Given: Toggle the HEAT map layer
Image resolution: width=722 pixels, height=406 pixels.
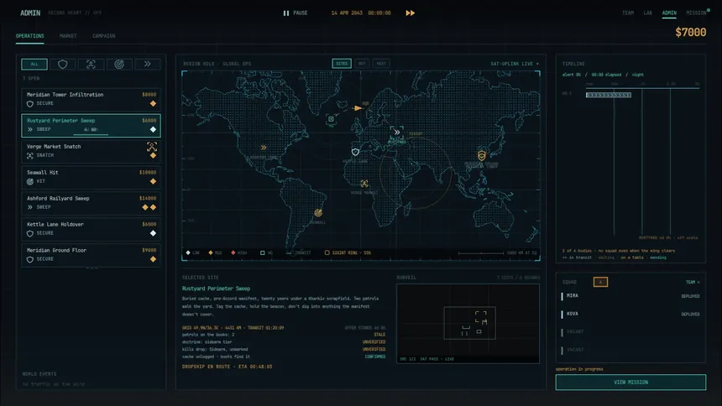Looking at the screenshot, I should coord(381,64).
